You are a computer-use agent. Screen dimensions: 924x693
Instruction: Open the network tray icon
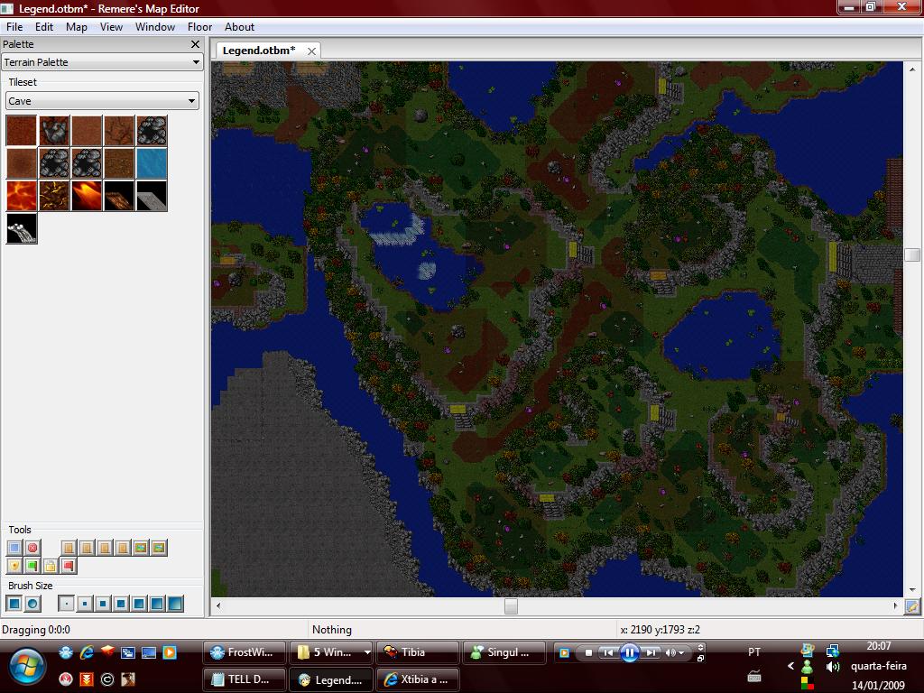832,650
